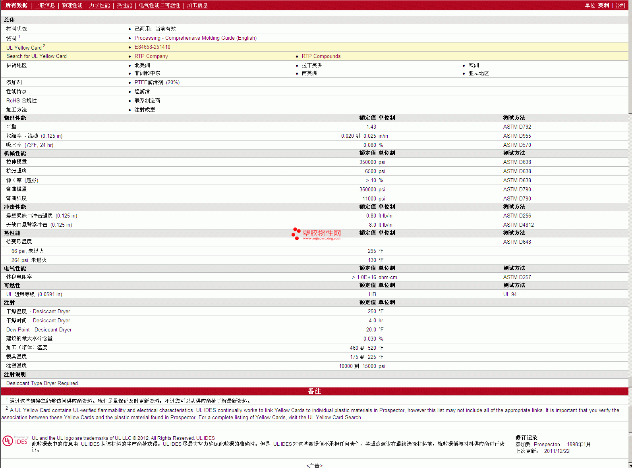The image size is (632, 468).
Task: Click the ASTM D792 test method
Action: pos(517,127)
